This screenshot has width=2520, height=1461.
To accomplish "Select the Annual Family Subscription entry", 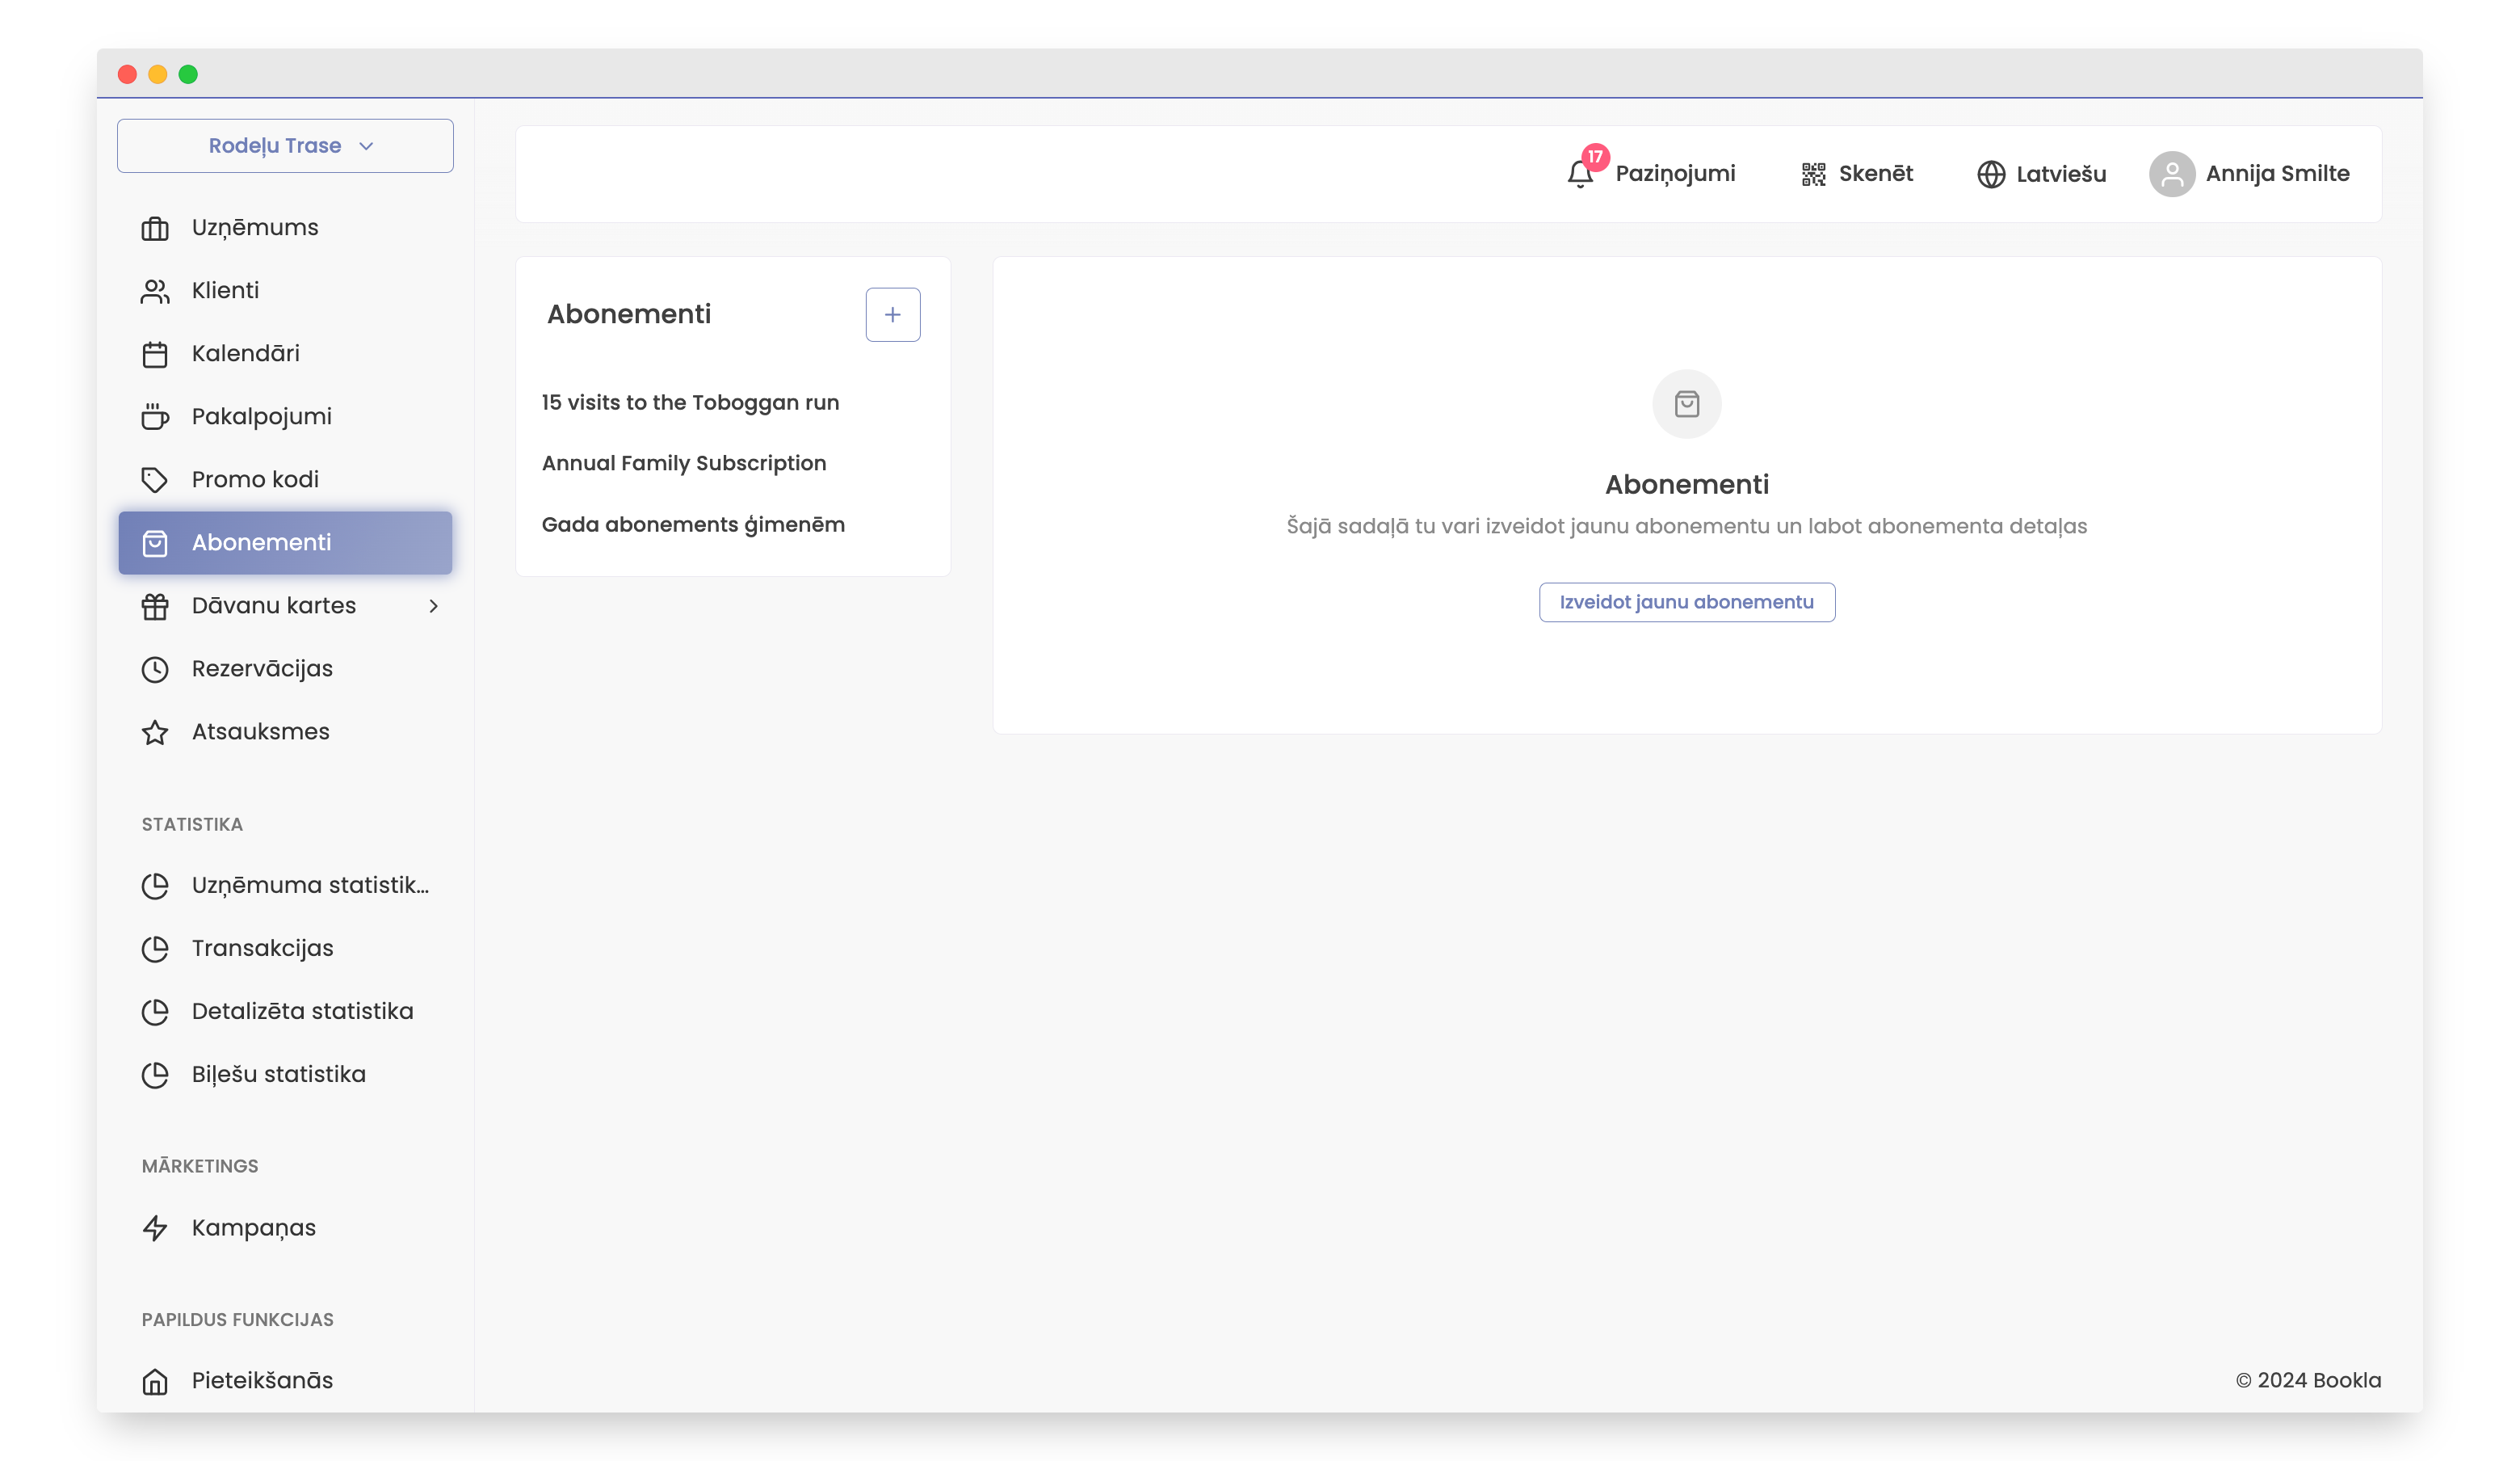I will (x=684, y=463).
